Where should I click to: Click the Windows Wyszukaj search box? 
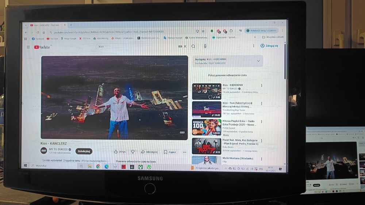coord(54,166)
